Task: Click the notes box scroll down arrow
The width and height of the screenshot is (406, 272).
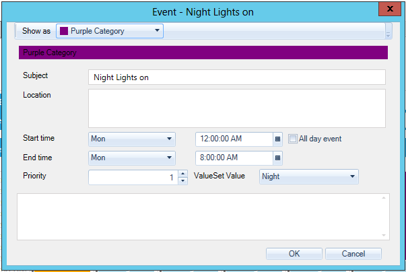Action: [x=384, y=235]
